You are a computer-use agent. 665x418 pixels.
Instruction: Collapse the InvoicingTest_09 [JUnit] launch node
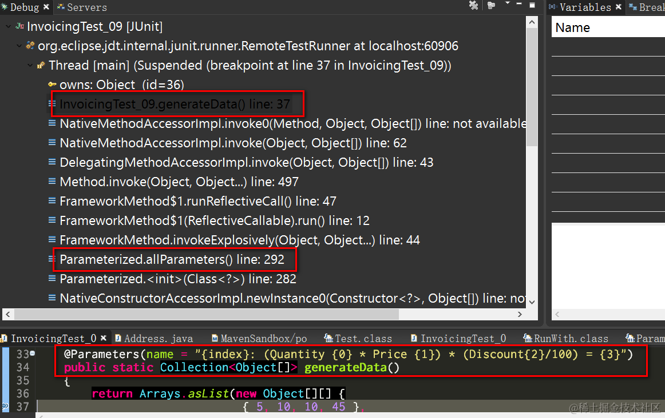coord(8,26)
